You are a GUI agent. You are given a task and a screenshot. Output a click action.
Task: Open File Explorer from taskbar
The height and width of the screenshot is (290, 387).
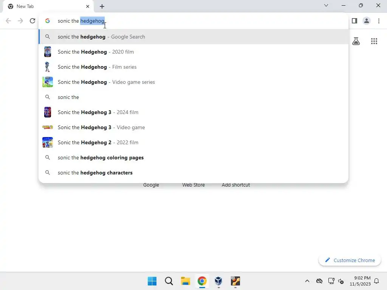pos(185,281)
